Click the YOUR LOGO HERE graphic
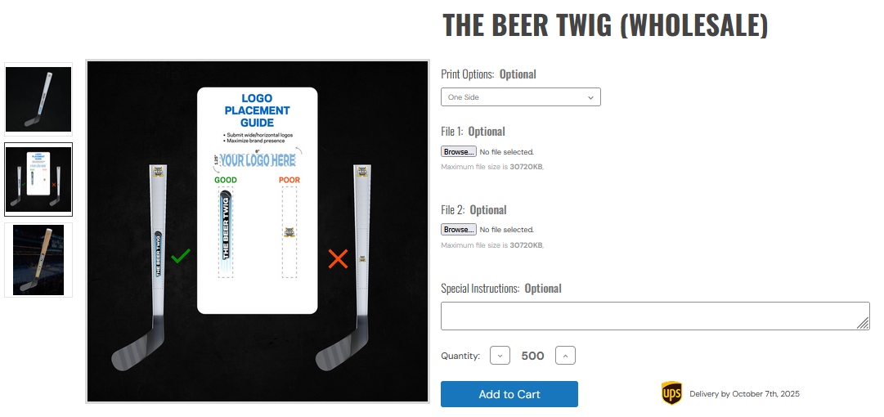 [257, 160]
